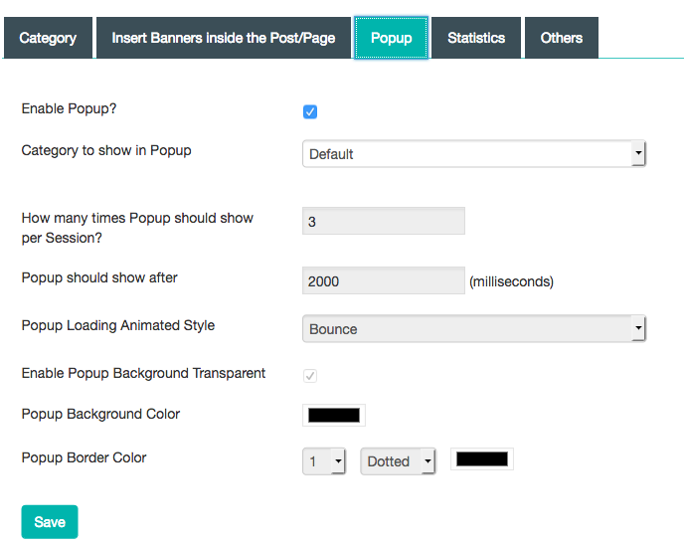Open Insert Banners inside the Post/Page tab
Image resolution: width=684 pixels, height=543 pixels.
[x=224, y=38]
